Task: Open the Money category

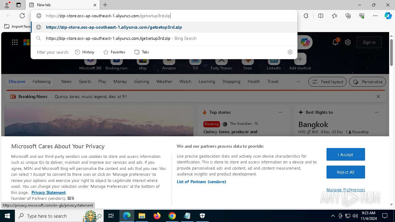Action: pyautogui.click(x=120, y=82)
